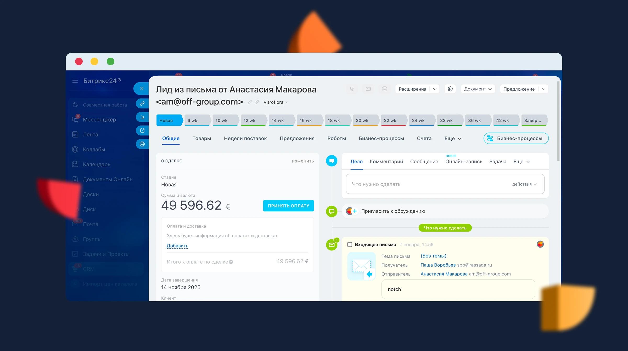Screen dimensions: 628x351
Task: Check the Входящее письмо checkbox
Action: (x=350, y=244)
